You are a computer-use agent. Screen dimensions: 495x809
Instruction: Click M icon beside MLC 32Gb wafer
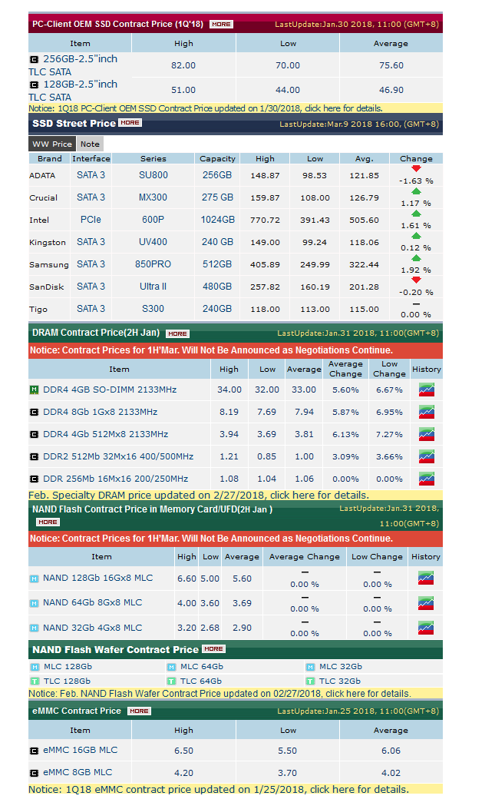[x=310, y=667]
